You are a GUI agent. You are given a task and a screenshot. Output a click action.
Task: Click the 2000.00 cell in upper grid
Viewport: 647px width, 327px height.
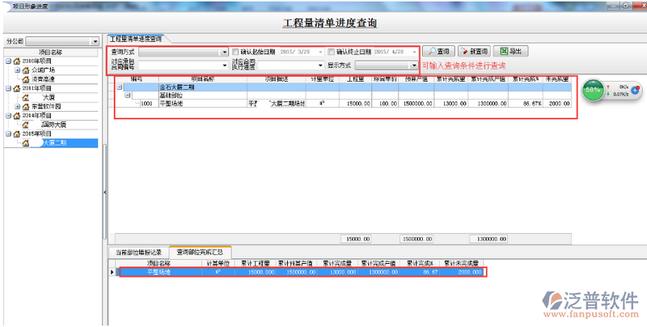(x=557, y=104)
